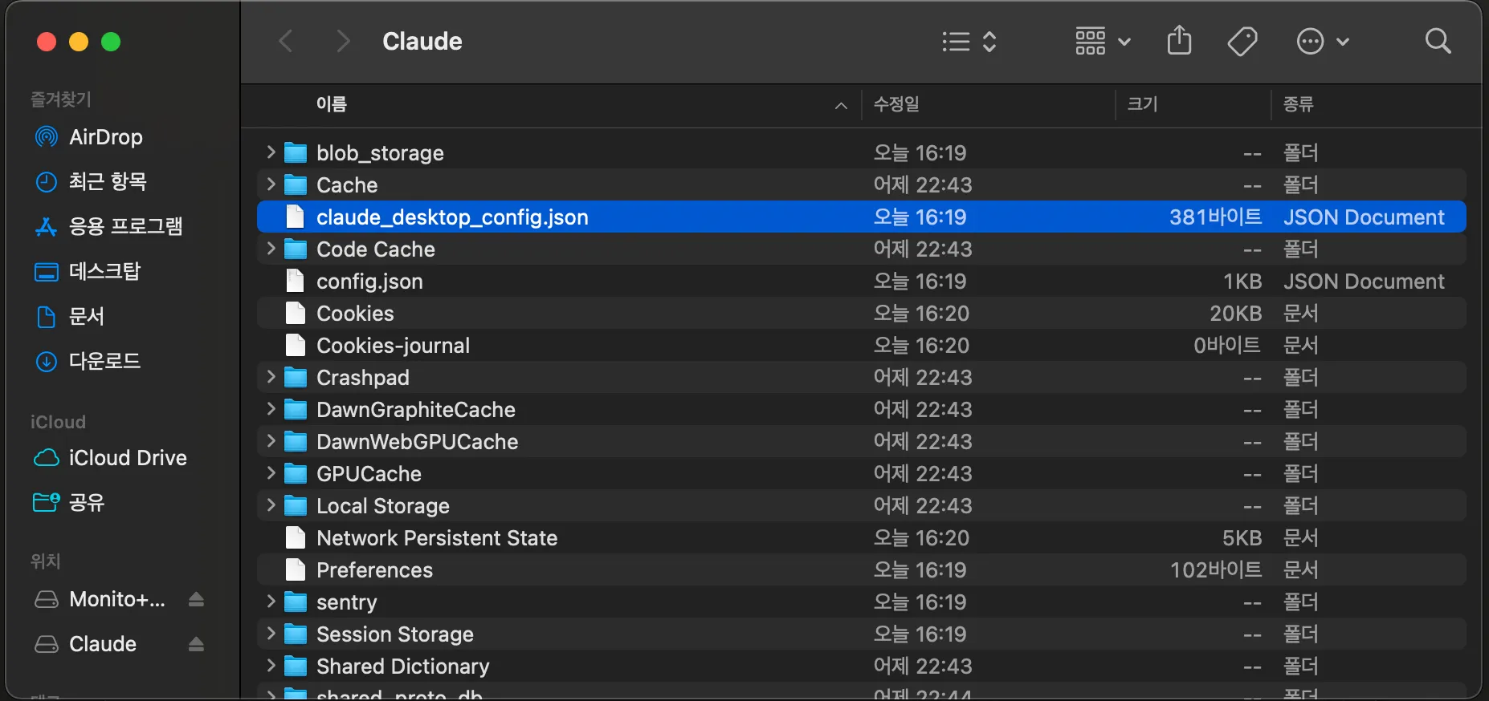The image size is (1489, 701).
Task: Click the Shared Dictionary folder name
Action: click(x=403, y=667)
